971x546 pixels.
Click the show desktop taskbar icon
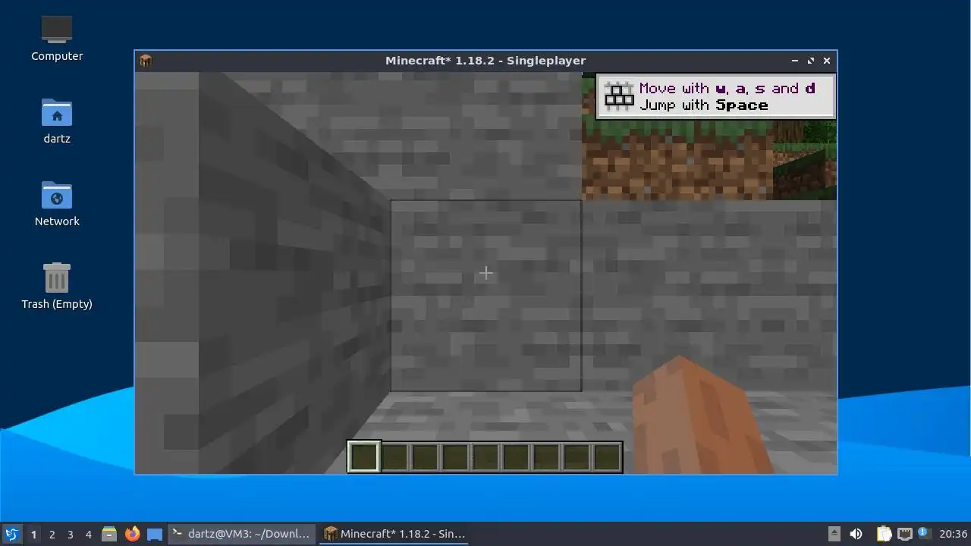(x=155, y=534)
